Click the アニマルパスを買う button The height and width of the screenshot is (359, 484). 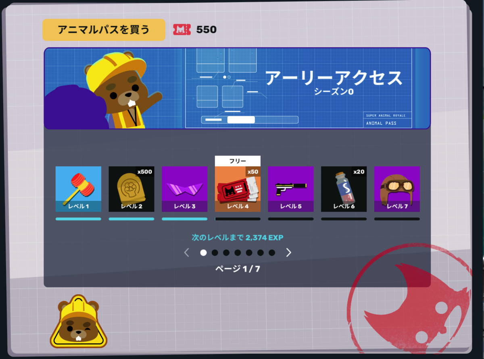point(104,30)
